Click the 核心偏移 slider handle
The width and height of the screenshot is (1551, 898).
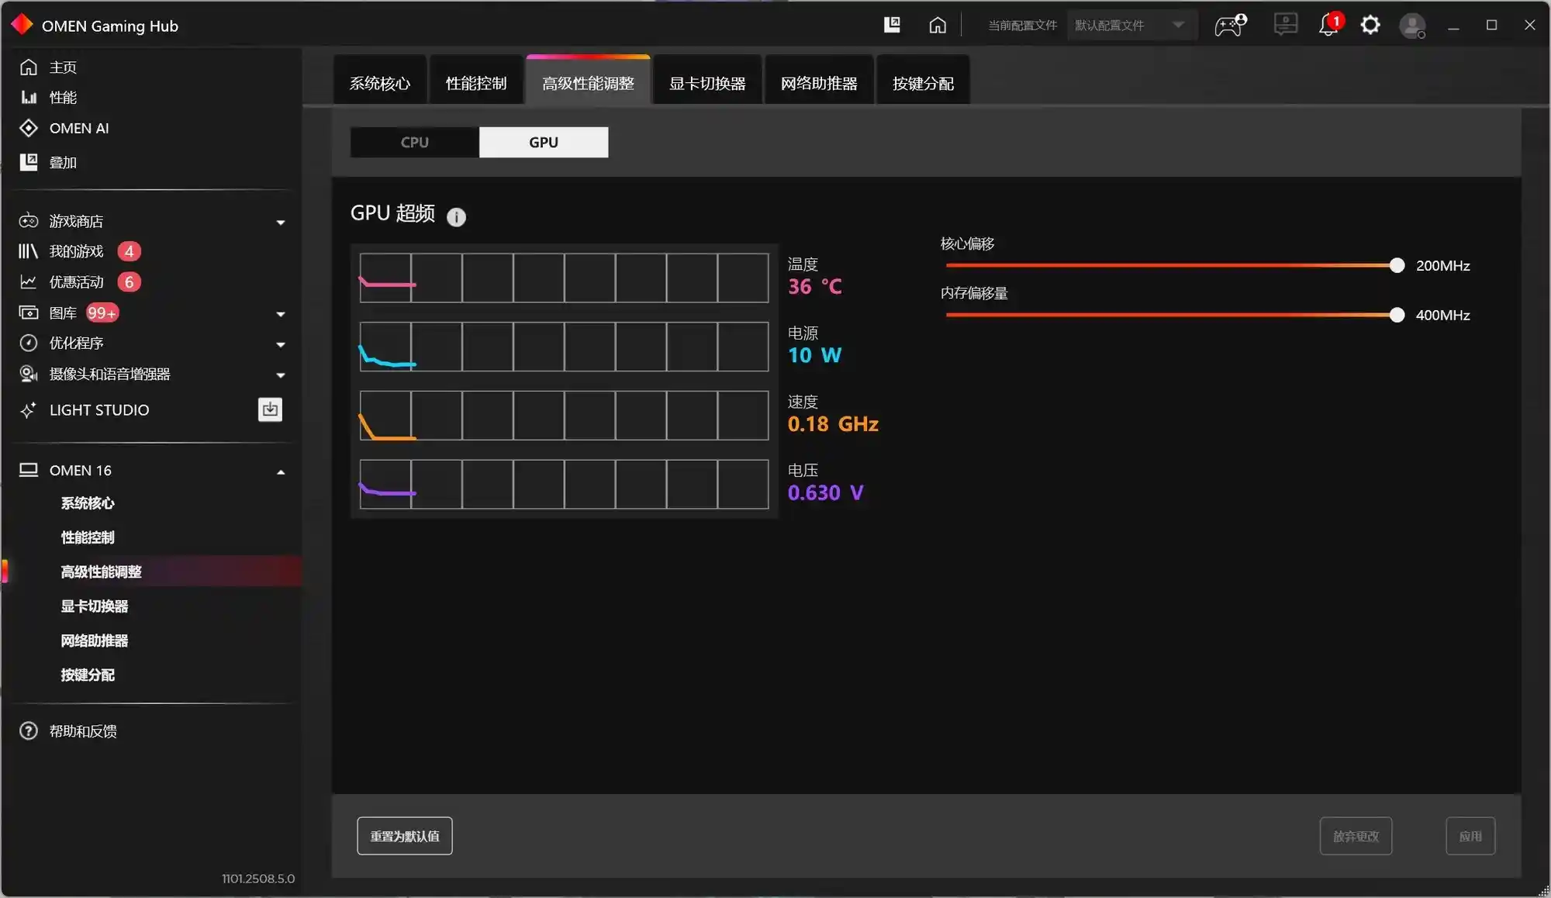(1397, 266)
